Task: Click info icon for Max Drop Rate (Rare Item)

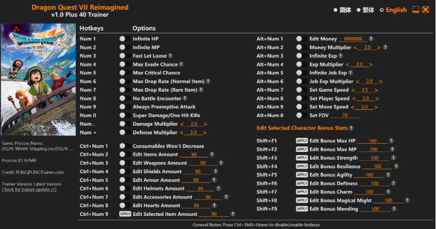Action: point(201,90)
